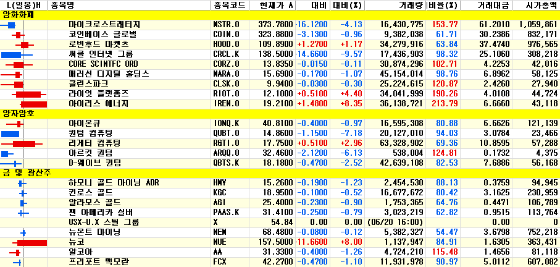Select 아이온큐 stock name

pos(85,124)
